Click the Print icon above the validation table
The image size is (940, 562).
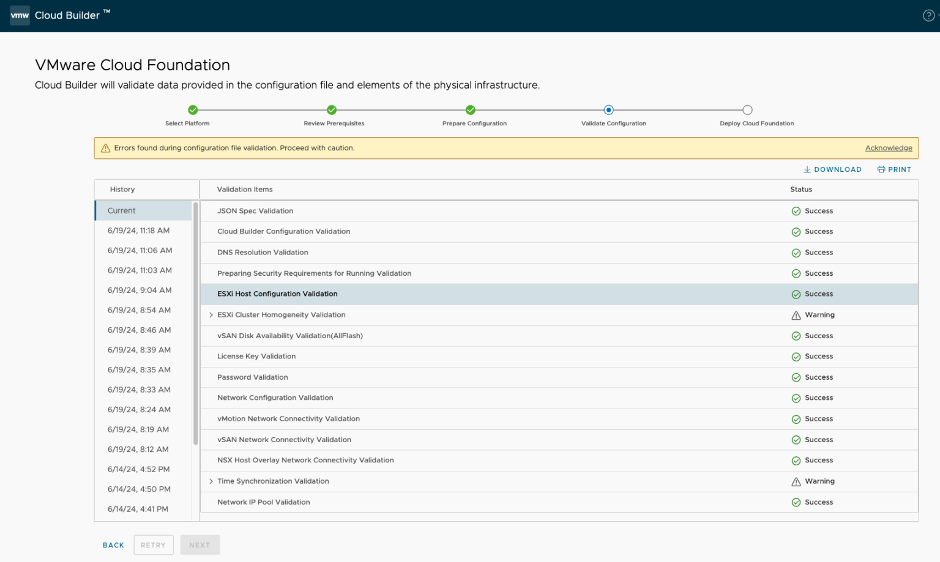point(881,169)
